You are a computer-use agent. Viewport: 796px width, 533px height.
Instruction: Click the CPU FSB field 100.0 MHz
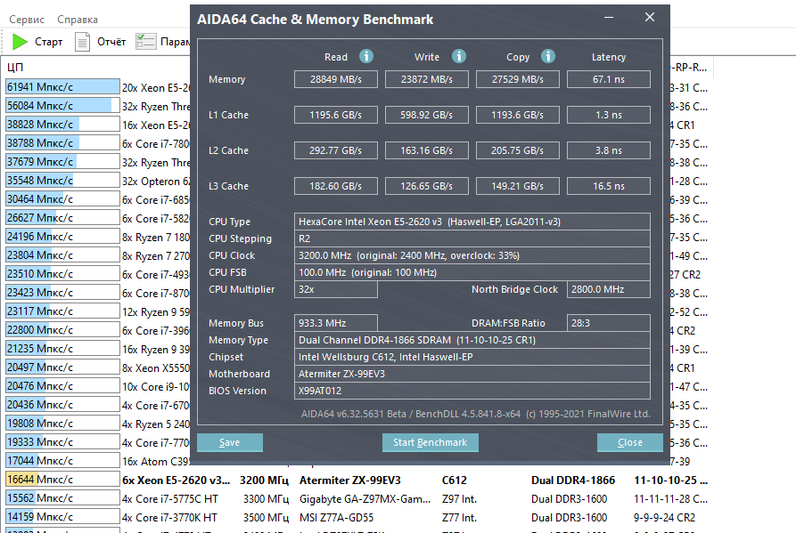tap(472, 272)
